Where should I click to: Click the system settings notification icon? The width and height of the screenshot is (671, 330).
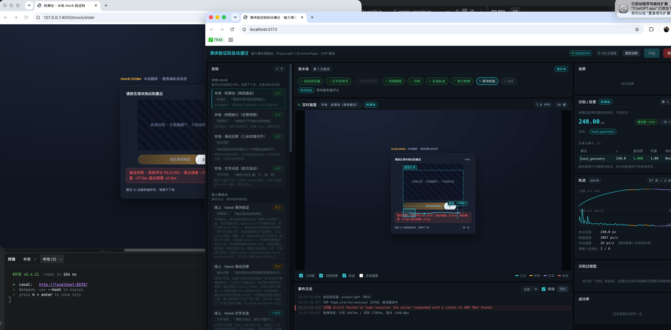point(623,9)
